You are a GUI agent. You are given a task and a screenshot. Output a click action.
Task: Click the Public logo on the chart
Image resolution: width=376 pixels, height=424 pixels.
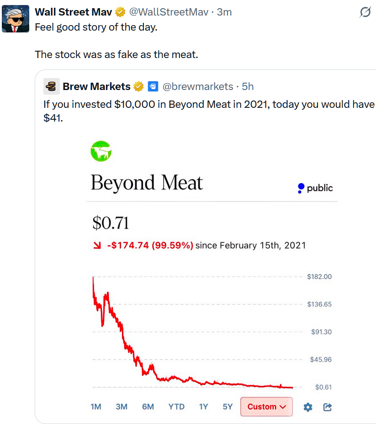(x=315, y=188)
